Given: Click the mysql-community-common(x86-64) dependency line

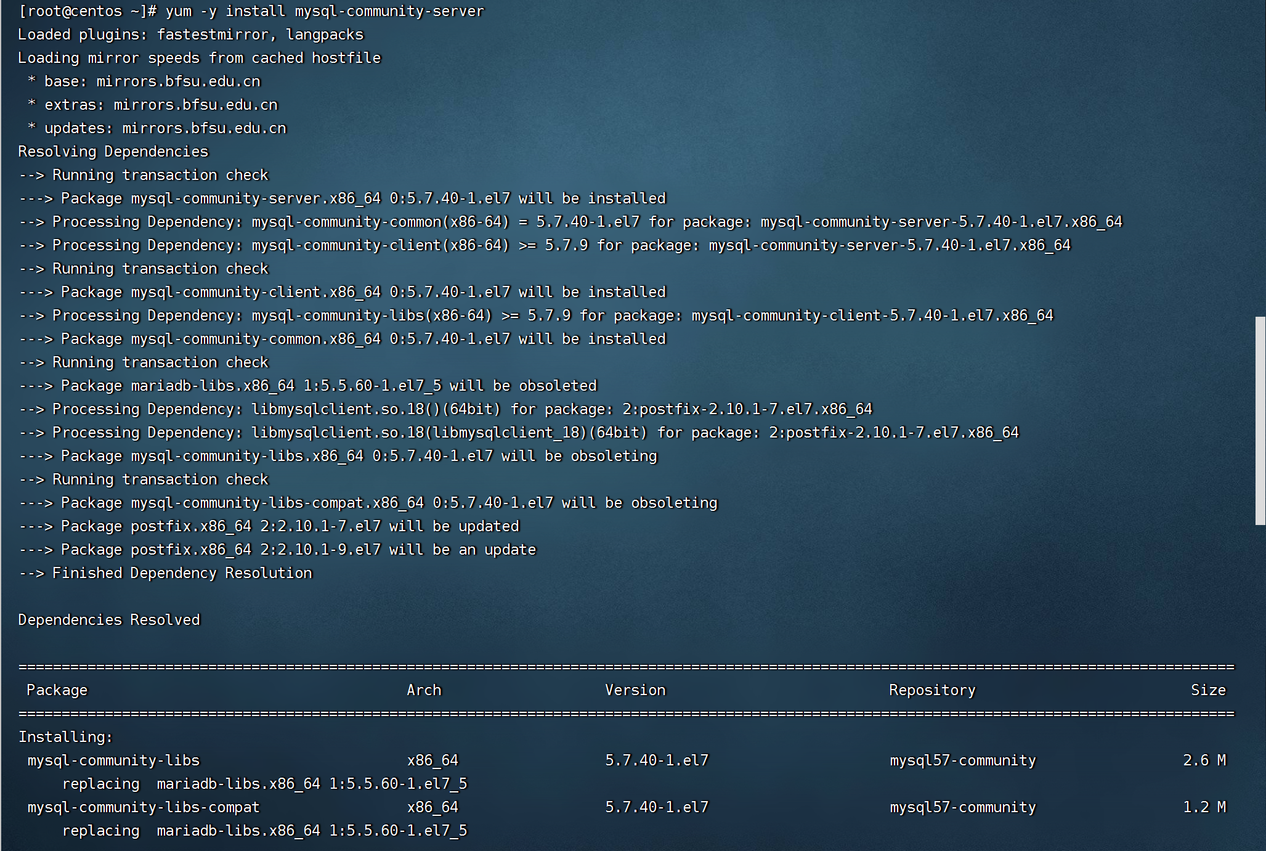Looking at the screenshot, I should (571, 222).
